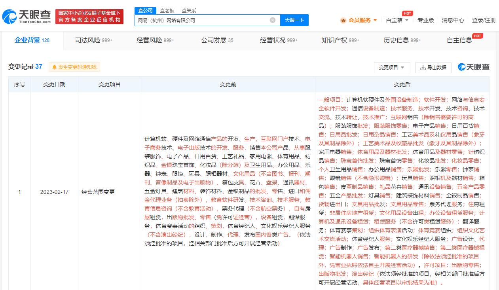Click the red official credit agency banner
This screenshot has height=290, width=499.
point(89,17)
